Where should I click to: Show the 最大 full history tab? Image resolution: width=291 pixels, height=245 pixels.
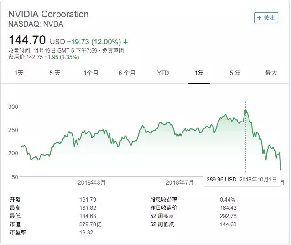pyautogui.click(x=271, y=73)
